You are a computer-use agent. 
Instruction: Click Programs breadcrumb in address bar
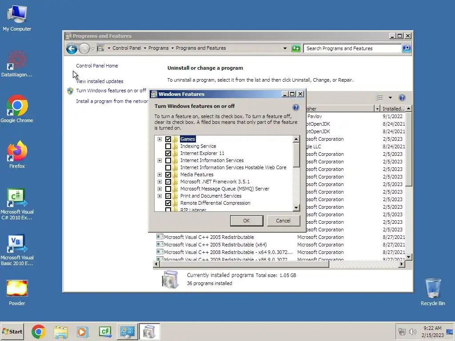click(158, 48)
